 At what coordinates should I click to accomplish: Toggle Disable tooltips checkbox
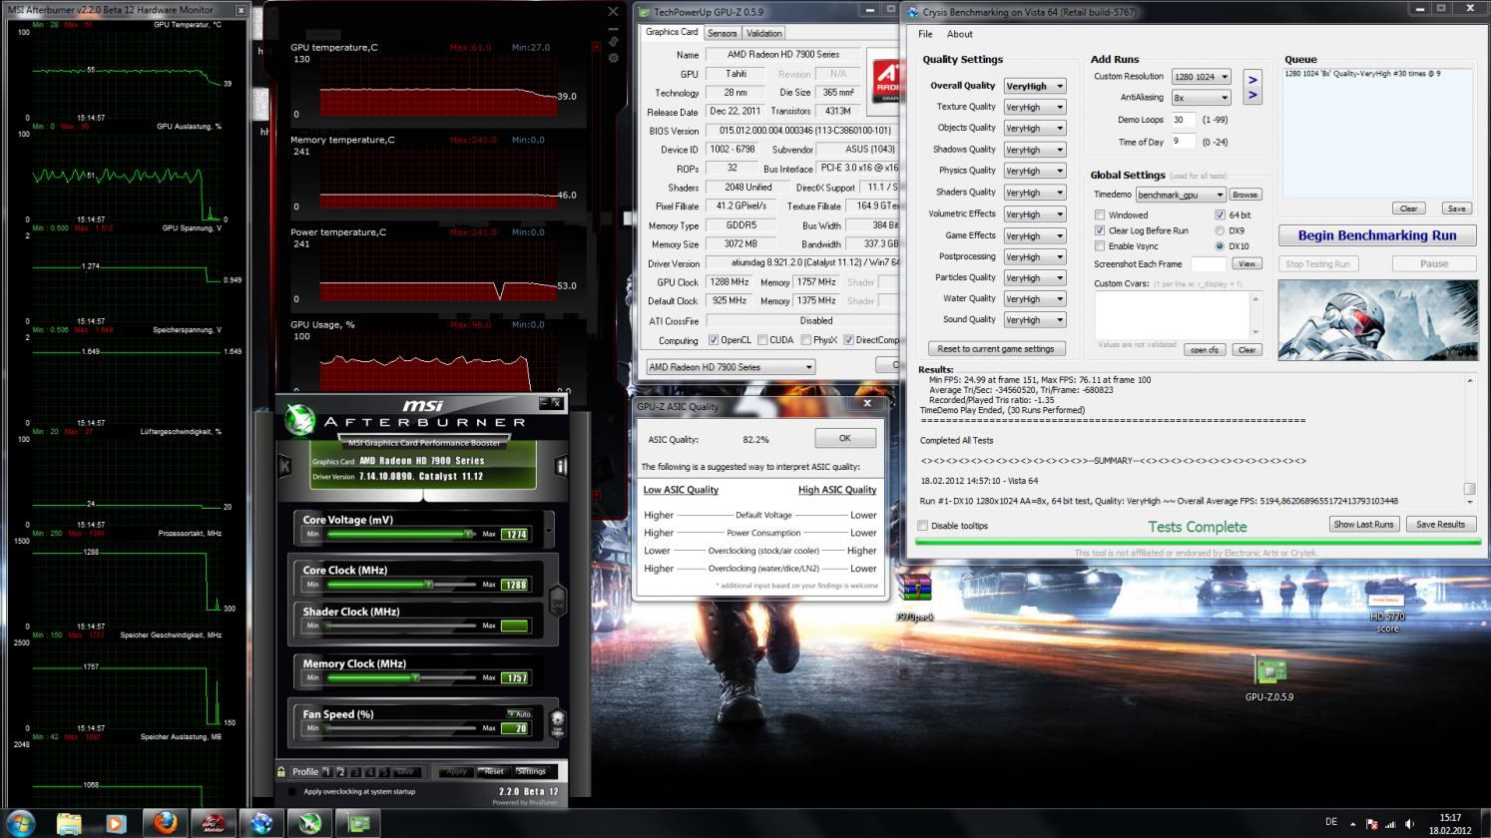[922, 526]
